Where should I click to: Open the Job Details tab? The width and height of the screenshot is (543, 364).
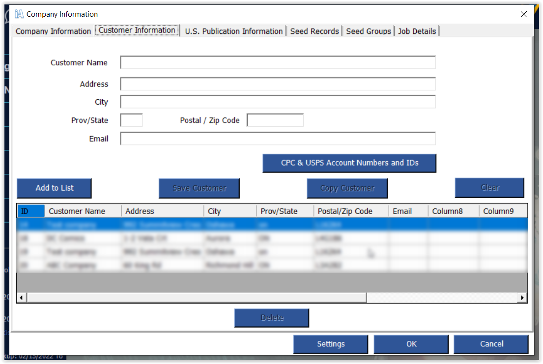tap(417, 31)
